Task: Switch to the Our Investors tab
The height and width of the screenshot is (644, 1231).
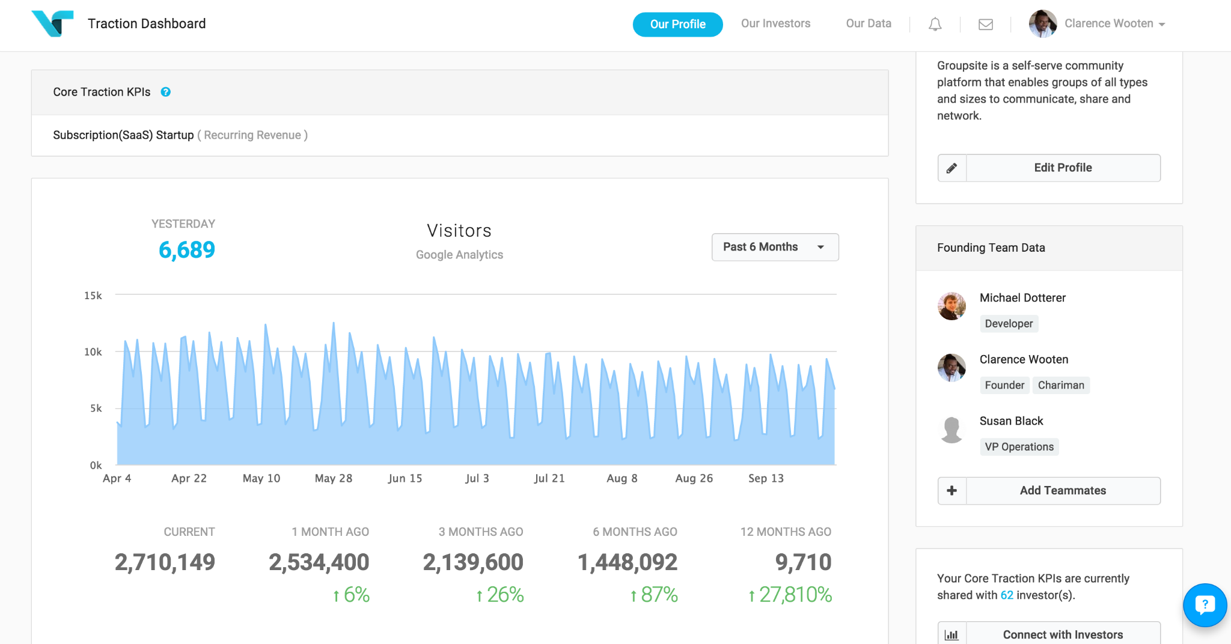Action: 775,23
